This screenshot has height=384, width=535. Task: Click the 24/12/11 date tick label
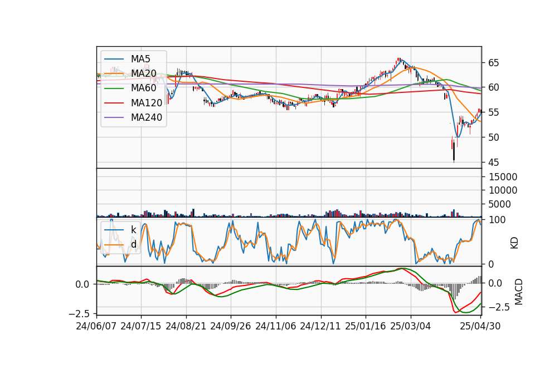(x=320, y=326)
